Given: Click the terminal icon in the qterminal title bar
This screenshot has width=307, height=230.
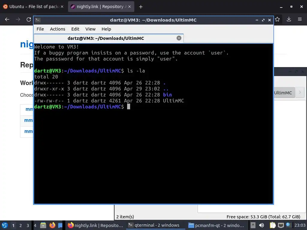Looking at the screenshot, I should [x=38, y=20].
